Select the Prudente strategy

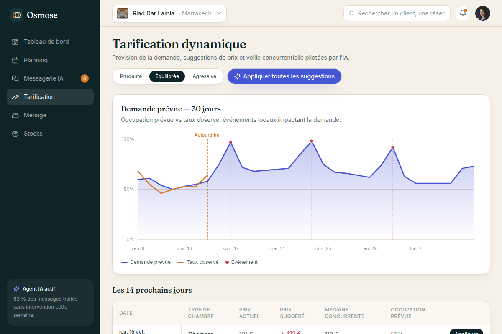(x=131, y=76)
